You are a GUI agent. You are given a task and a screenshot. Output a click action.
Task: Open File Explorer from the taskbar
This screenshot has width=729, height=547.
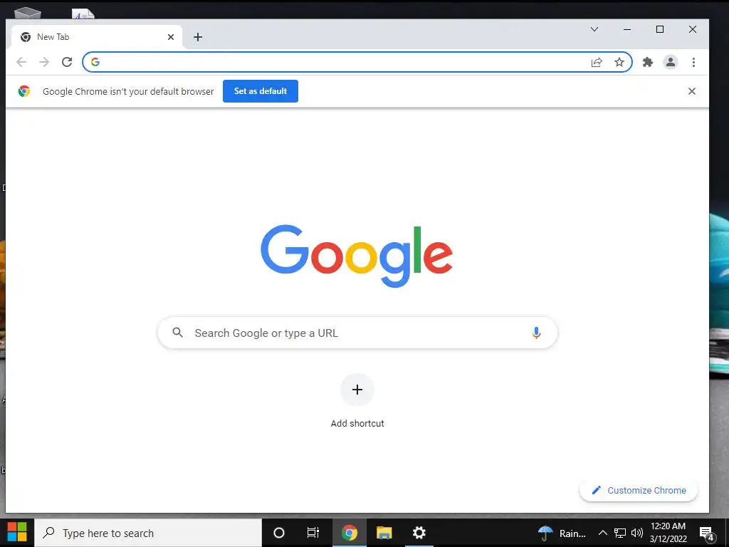384,533
